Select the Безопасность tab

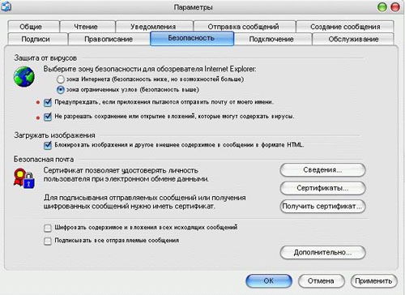pos(192,38)
